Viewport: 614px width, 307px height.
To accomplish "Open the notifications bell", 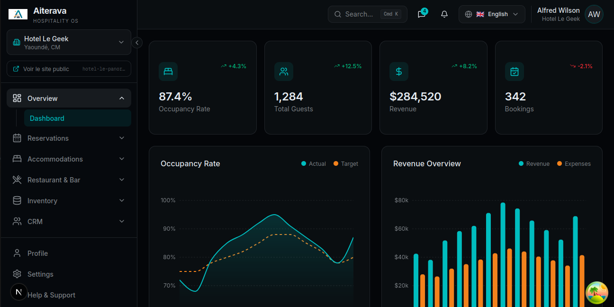I will pyautogui.click(x=444, y=14).
